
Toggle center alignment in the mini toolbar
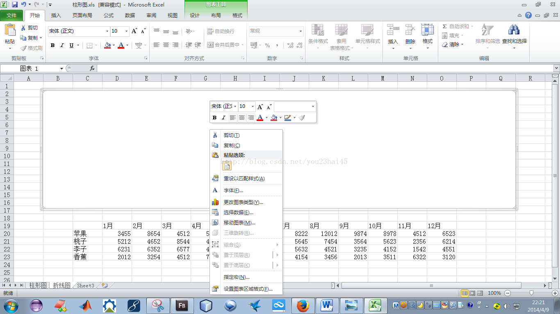point(242,118)
